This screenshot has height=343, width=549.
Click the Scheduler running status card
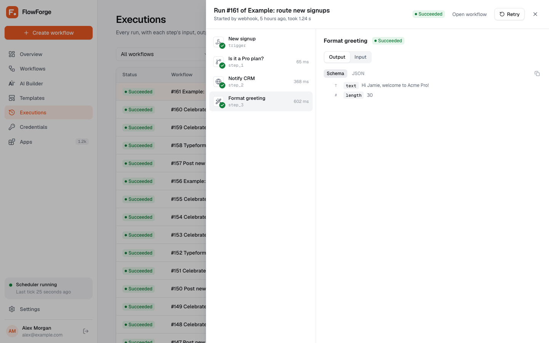[x=48, y=288]
